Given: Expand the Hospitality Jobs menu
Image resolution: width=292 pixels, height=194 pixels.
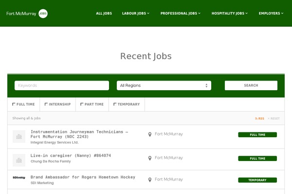Looking at the screenshot, I should point(230,14).
